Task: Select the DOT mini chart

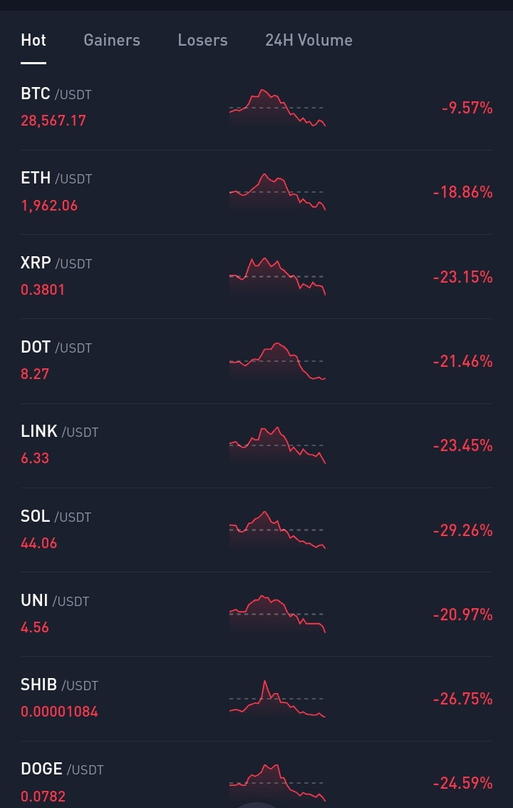Action: click(x=277, y=361)
